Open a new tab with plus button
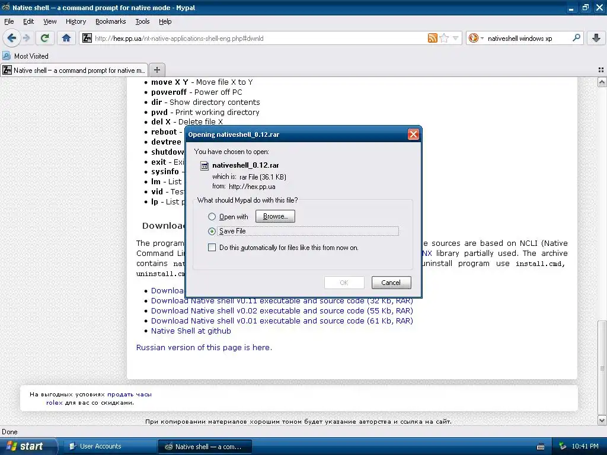This screenshot has height=455, width=607. click(156, 70)
